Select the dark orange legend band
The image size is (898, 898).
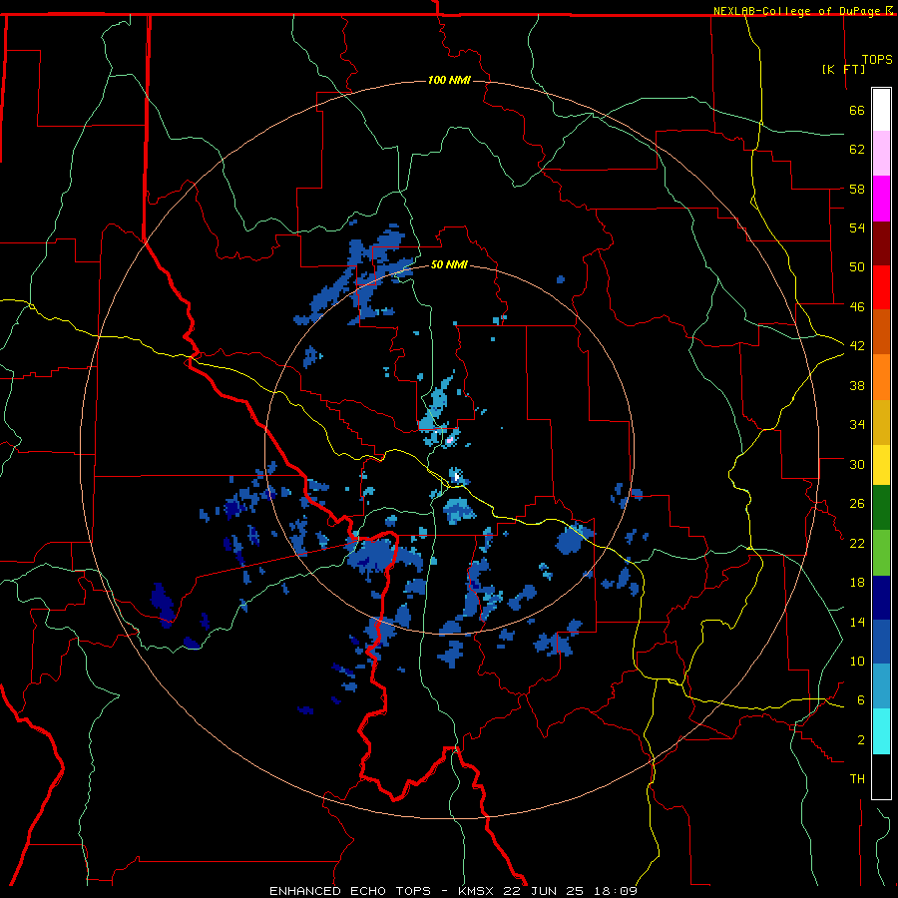(x=881, y=332)
